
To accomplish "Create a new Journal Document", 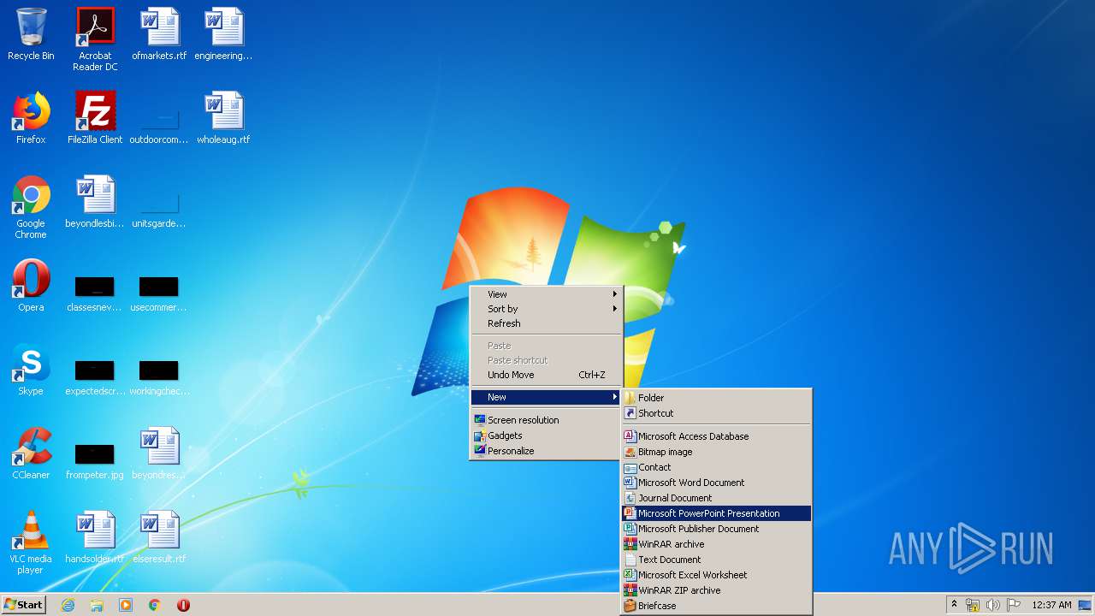I will point(716,498).
